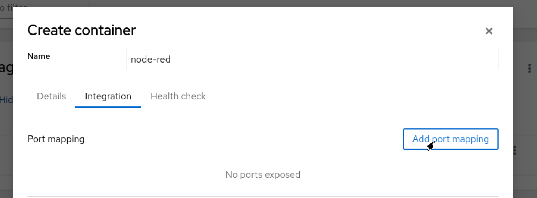Viewport: 537px width, 198px height.
Task: Click the partially hidden Hide link
Action: tap(6, 100)
